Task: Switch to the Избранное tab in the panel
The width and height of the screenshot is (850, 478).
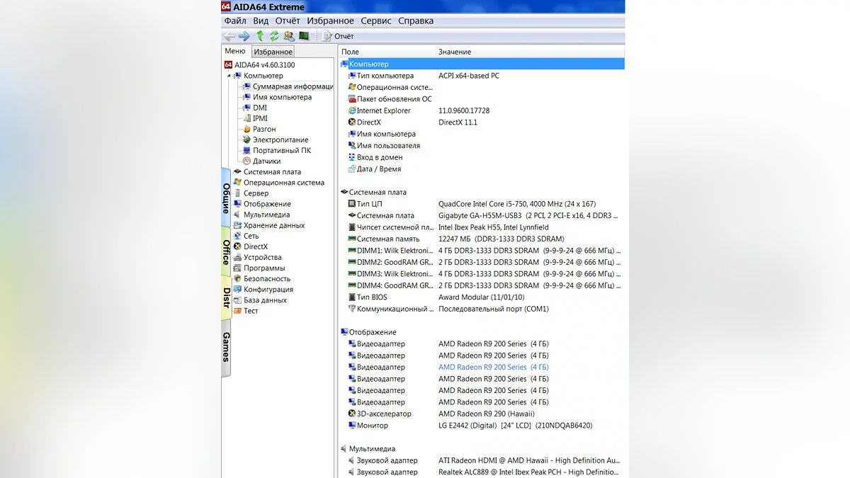Action: 273,52
